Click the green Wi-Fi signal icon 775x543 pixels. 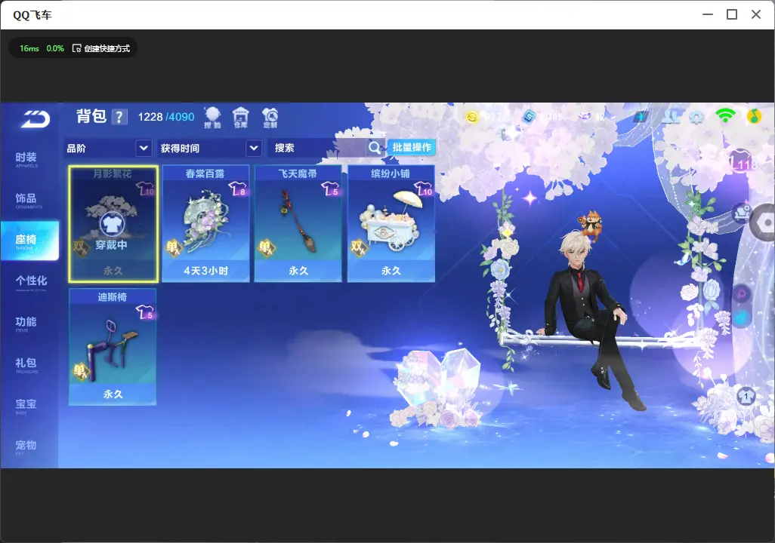[725, 116]
